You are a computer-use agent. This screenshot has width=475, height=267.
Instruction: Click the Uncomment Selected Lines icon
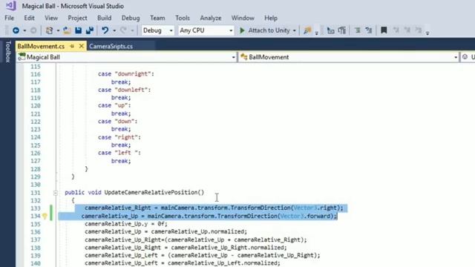tap(369, 30)
